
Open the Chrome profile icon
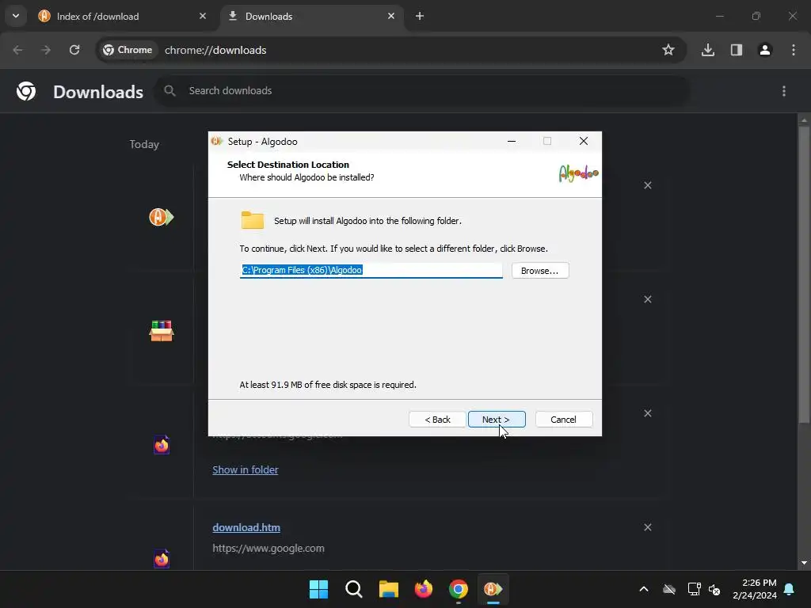tap(765, 50)
